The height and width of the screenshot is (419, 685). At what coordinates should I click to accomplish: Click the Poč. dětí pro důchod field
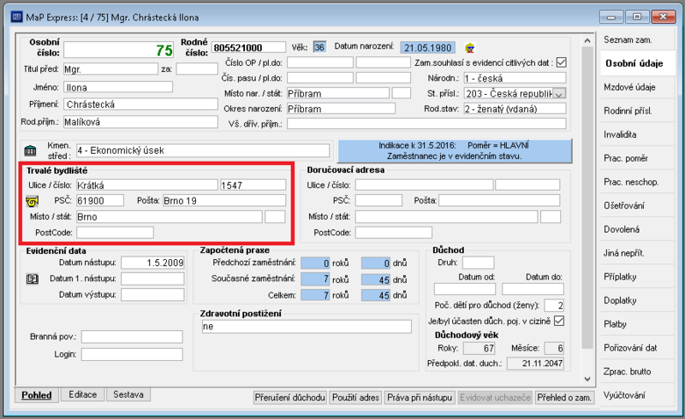click(554, 305)
